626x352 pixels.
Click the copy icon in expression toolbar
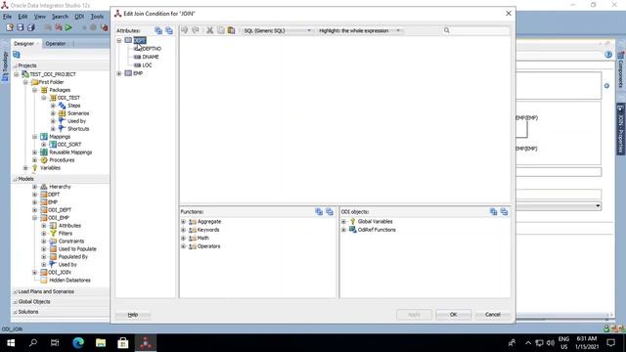pos(221,30)
